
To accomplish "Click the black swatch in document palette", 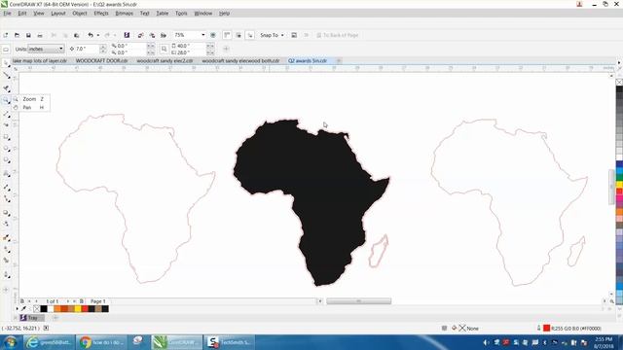I will coord(44,309).
